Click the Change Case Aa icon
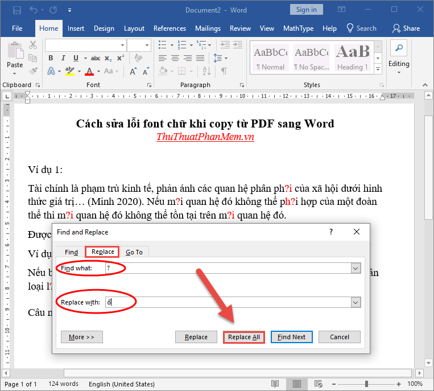434x391 pixels. coord(109,71)
